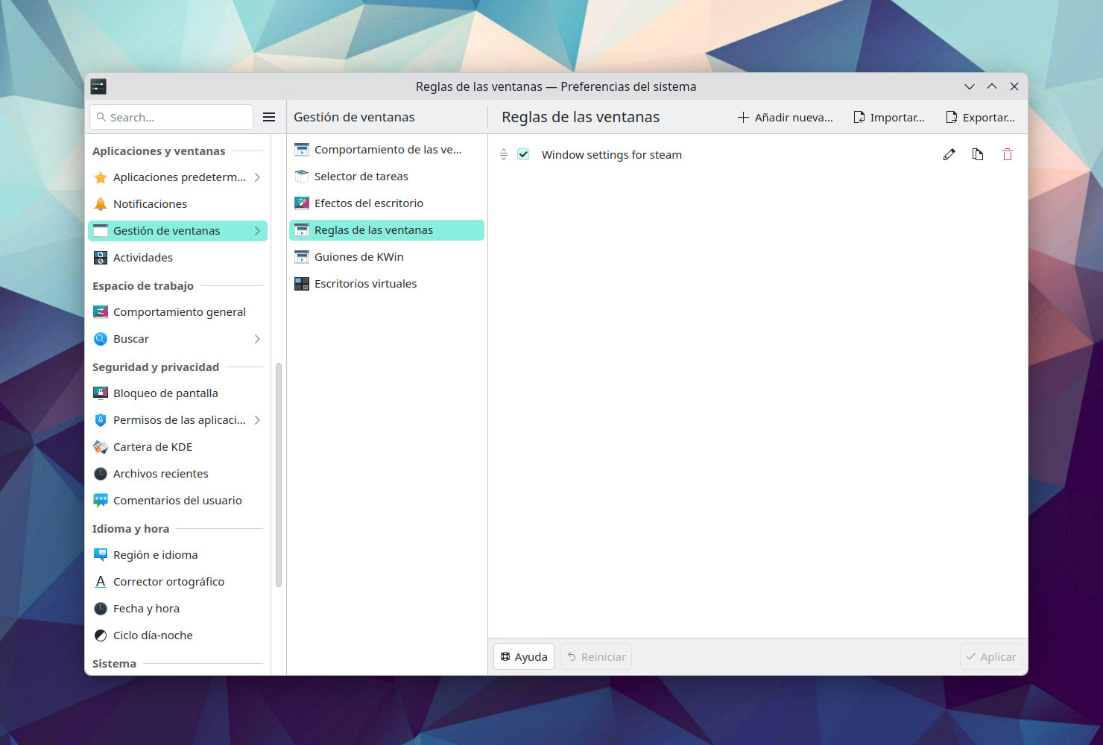Click the Notificaciones bell icon

coord(101,204)
